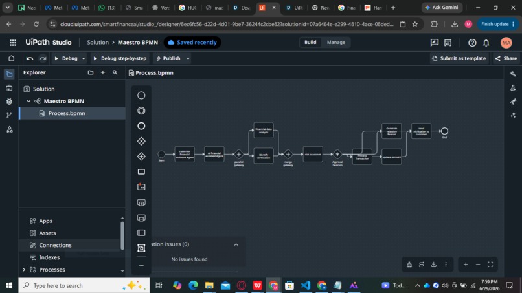Click the Solution breadcrumb

click(x=98, y=42)
